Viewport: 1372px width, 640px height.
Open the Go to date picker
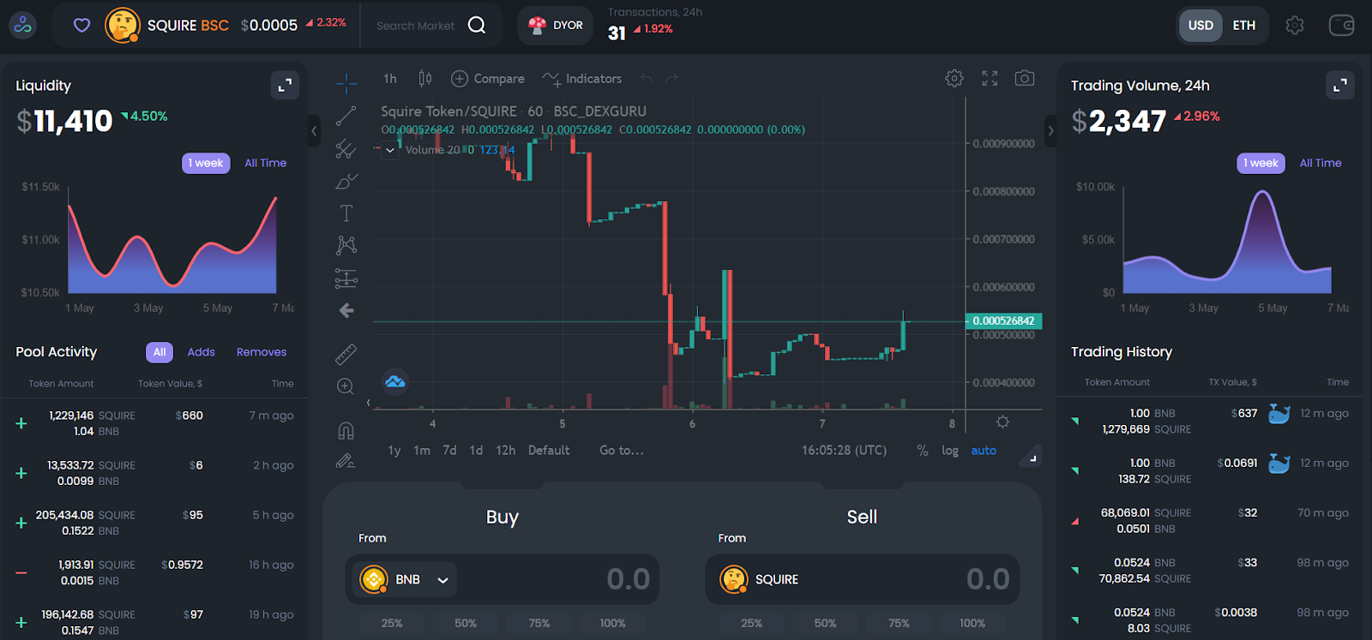(622, 451)
